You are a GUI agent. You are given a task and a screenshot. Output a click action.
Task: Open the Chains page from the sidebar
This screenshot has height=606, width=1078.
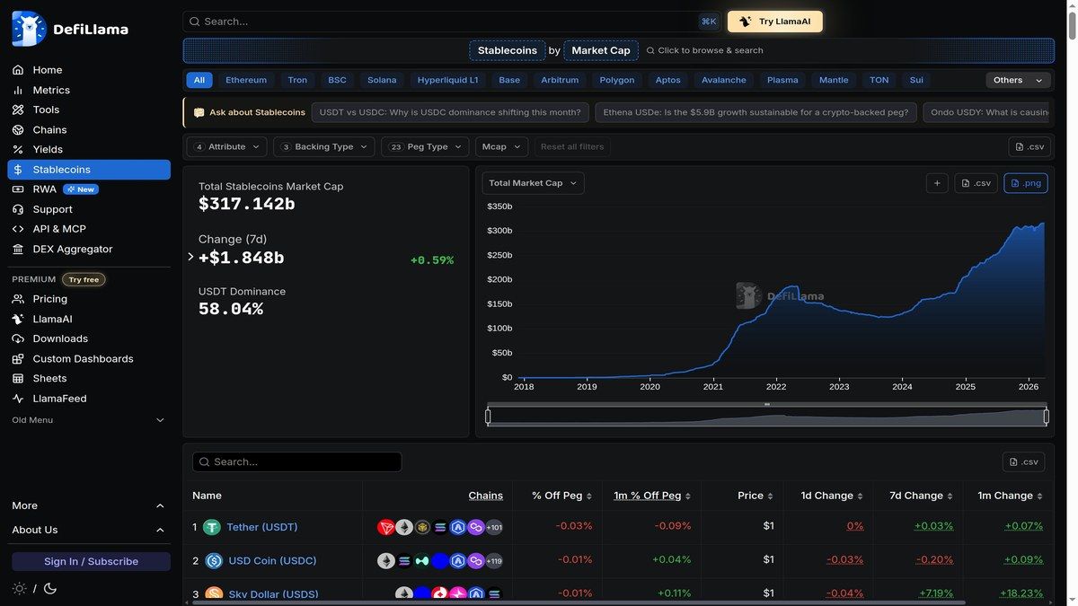[48, 129]
